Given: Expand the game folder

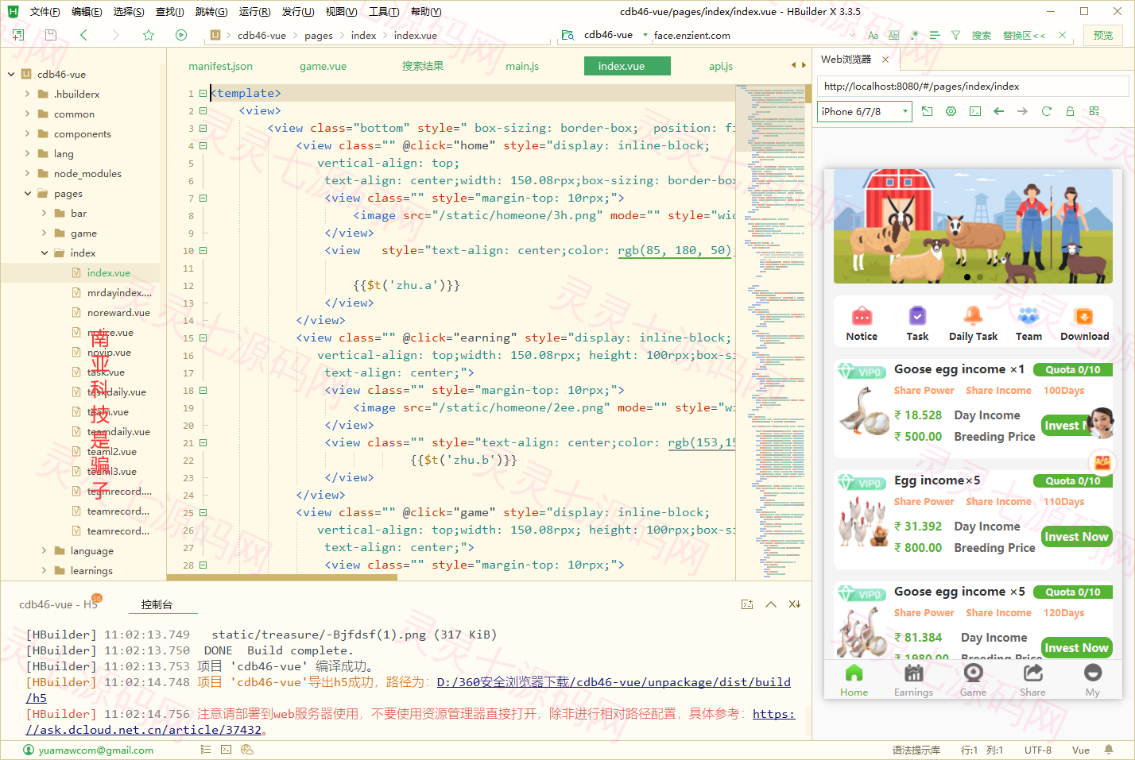Looking at the screenshot, I should point(44,233).
